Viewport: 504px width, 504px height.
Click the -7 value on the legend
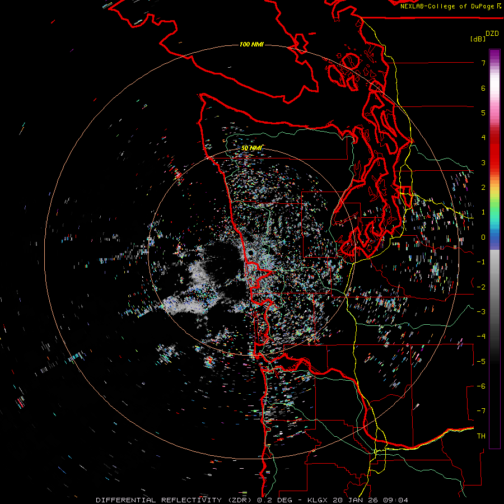pyautogui.click(x=481, y=411)
